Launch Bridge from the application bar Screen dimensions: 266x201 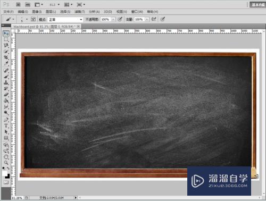pos(18,4)
